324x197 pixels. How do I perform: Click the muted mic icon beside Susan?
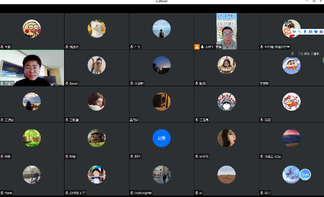tap(67, 83)
